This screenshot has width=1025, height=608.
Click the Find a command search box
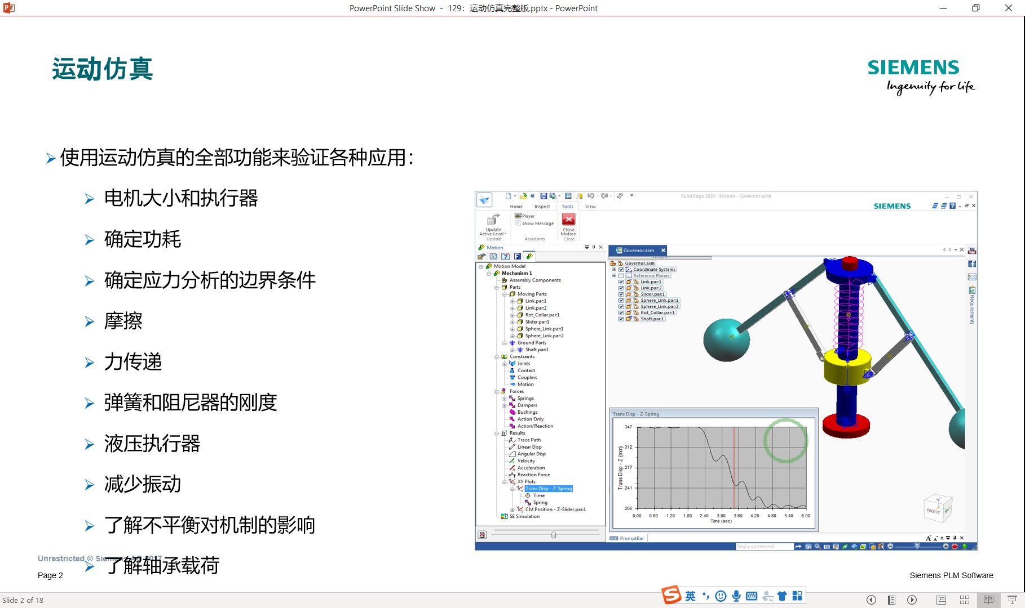coord(764,546)
